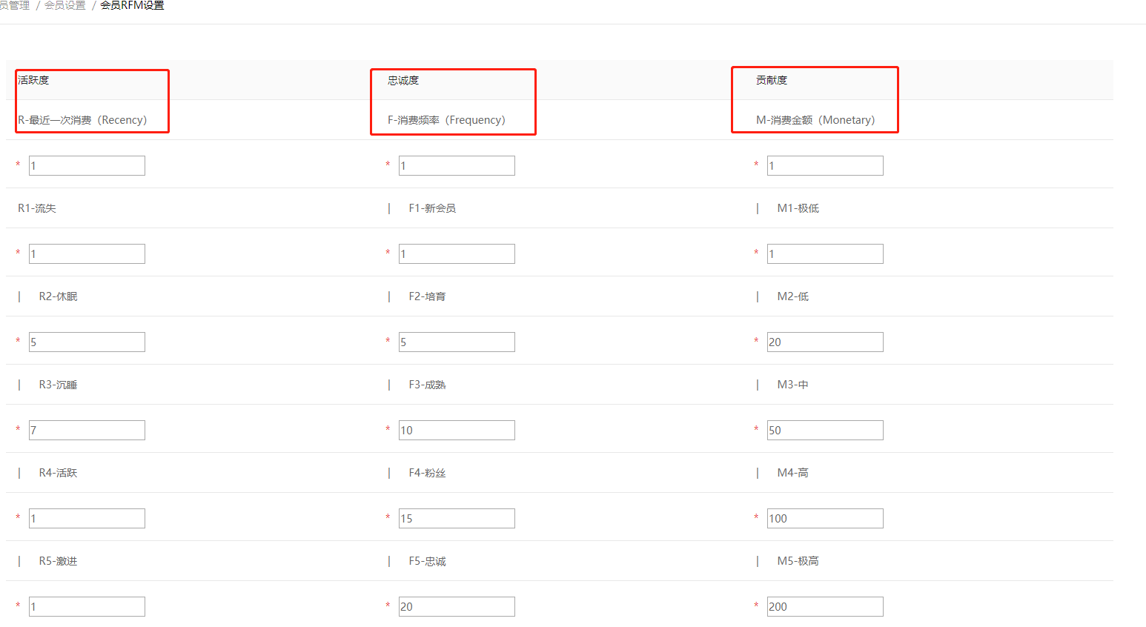The image size is (1146, 627).
Task: Click the R4-活跃 label
Action: pyautogui.click(x=58, y=473)
